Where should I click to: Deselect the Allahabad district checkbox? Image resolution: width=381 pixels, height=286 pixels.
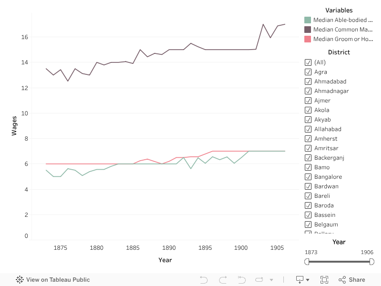click(308, 129)
